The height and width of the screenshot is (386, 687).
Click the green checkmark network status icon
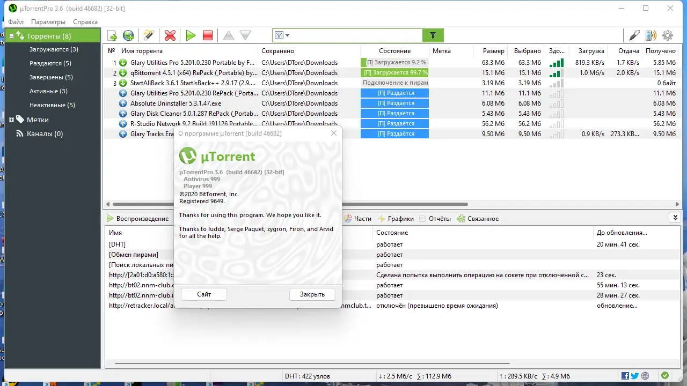pyautogui.click(x=665, y=376)
